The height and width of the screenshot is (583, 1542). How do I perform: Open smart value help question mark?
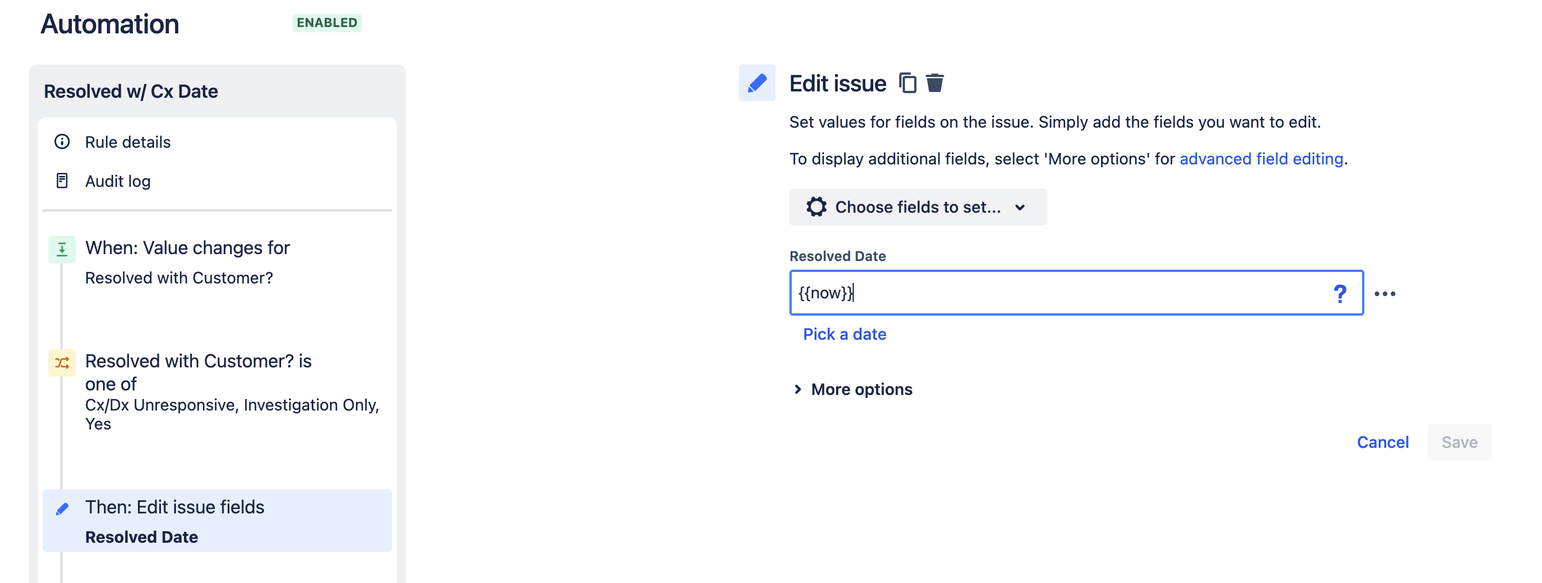coord(1340,293)
